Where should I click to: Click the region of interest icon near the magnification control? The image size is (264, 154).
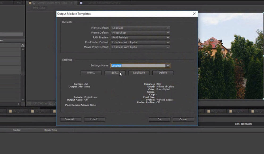[29, 103]
